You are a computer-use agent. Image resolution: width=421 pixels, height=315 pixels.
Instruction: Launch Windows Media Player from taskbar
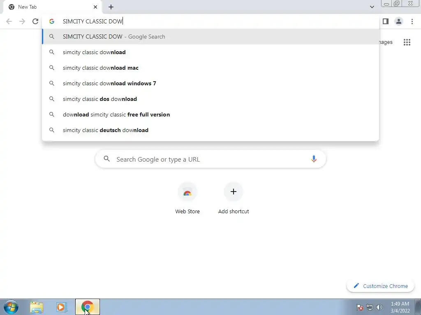pos(62,307)
